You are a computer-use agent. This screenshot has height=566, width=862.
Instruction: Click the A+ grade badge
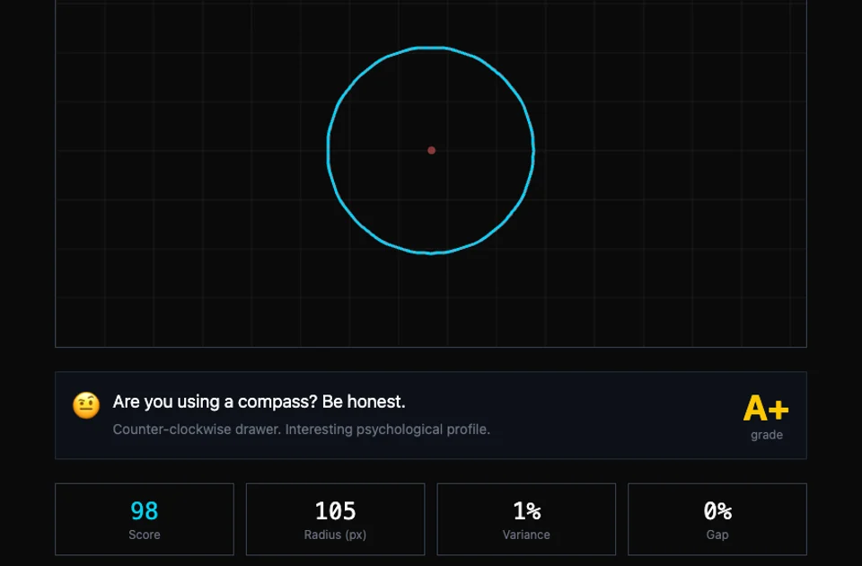point(766,409)
